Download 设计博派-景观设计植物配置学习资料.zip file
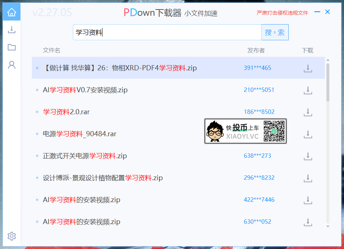The width and height of the screenshot is (344, 249). click(x=308, y=178)
